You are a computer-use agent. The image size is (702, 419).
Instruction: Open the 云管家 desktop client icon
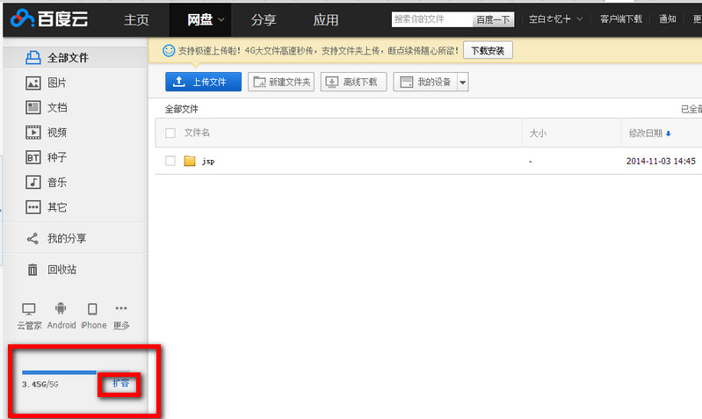[29, 309]
